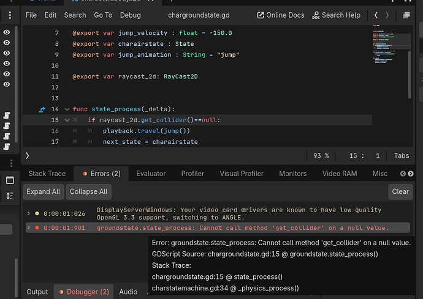This screenshot has width=423, height=299.
Task: Place cursor on the jump_velocity export line
Action: click(x=152, y=33)
